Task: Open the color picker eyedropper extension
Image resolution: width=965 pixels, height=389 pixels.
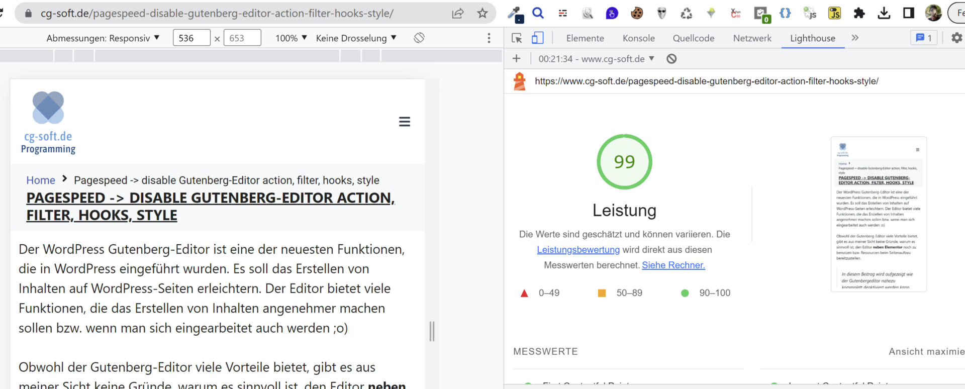Action: (515, 14)
